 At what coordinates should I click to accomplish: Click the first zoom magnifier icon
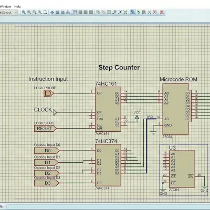click(24, 12)
